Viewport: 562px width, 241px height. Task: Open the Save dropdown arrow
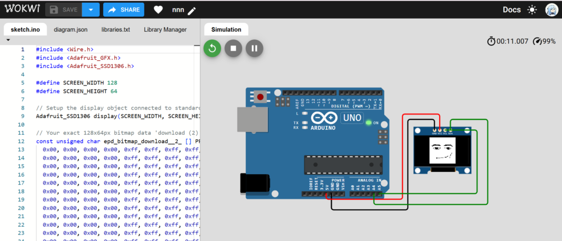91,10
